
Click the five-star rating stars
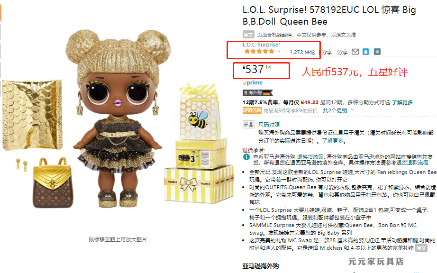pyautogui.click(x=259, y=52)
